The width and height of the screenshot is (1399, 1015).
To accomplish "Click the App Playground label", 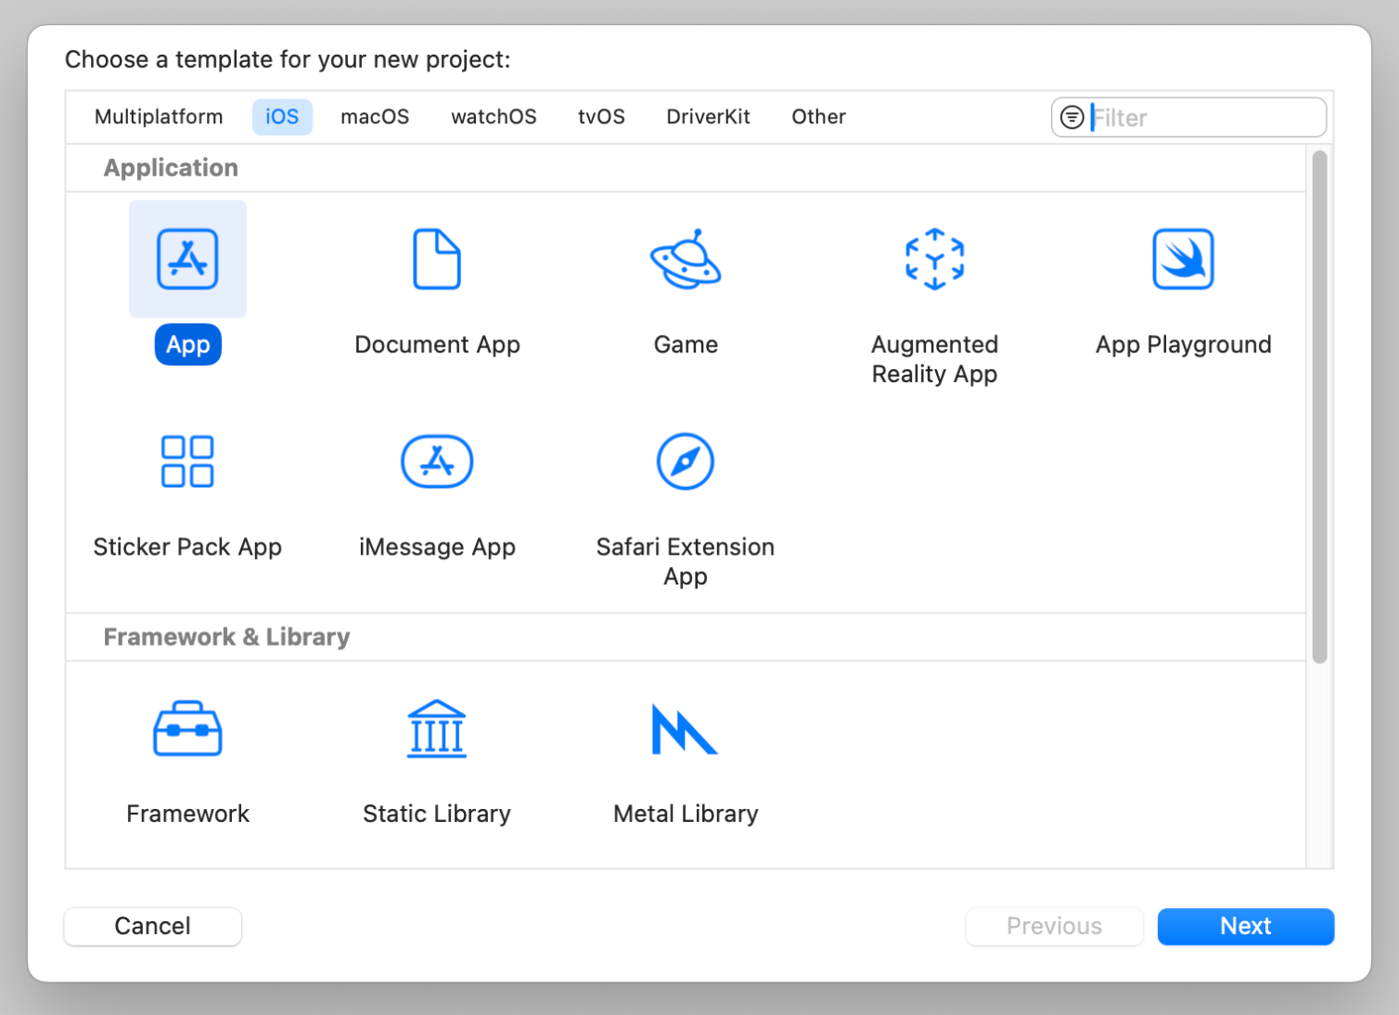I will [x=1183, y=344].
